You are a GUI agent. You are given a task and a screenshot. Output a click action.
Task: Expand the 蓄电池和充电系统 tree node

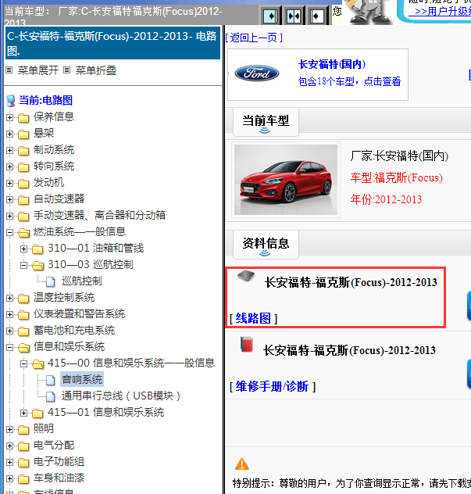(9, 331)
